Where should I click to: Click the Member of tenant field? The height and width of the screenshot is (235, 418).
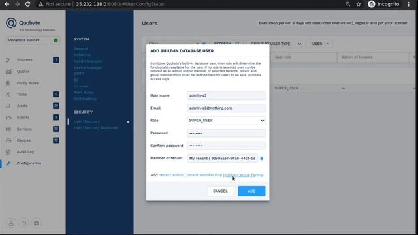coord(222,158)
